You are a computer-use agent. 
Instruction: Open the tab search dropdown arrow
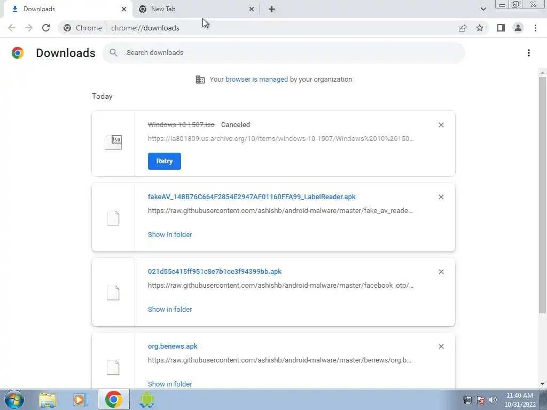click(483, 9)
